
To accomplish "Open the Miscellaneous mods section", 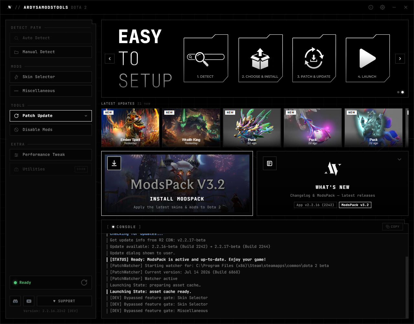I will [x=51, y=91].
